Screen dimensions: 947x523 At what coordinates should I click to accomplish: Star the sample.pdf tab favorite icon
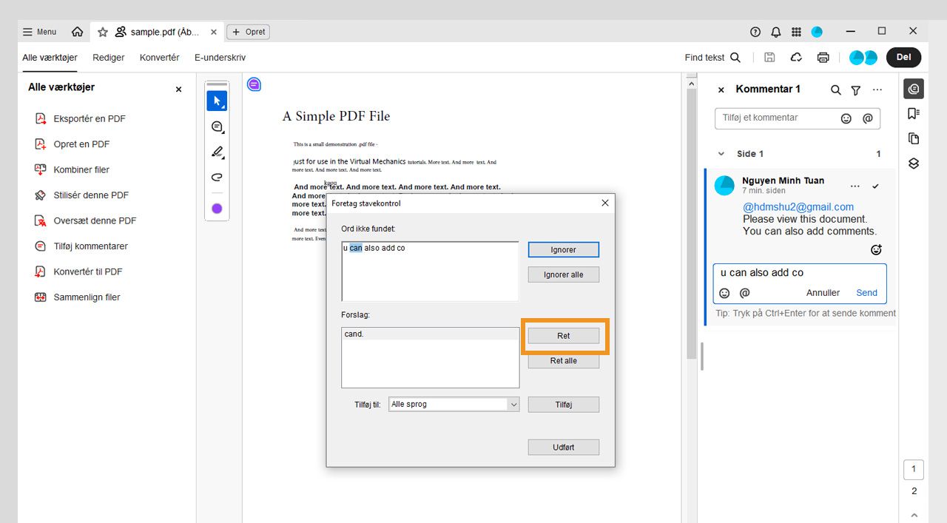[103, 32]
